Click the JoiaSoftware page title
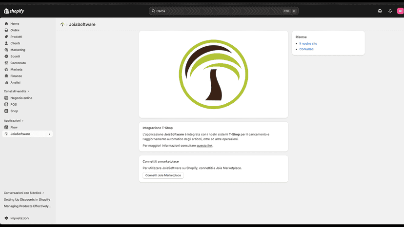 click(x=82, y=24)
